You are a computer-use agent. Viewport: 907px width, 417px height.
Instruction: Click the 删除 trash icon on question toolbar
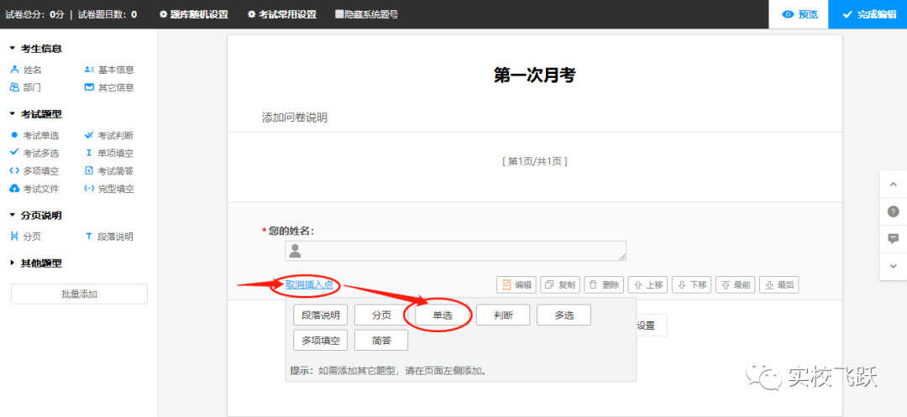[593, 284]
